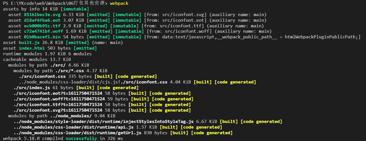This screenshot has height=141, width=366.
Task: Click the ./src/index.js module entry
Action: pyautogui.click(x=76, y=88)
